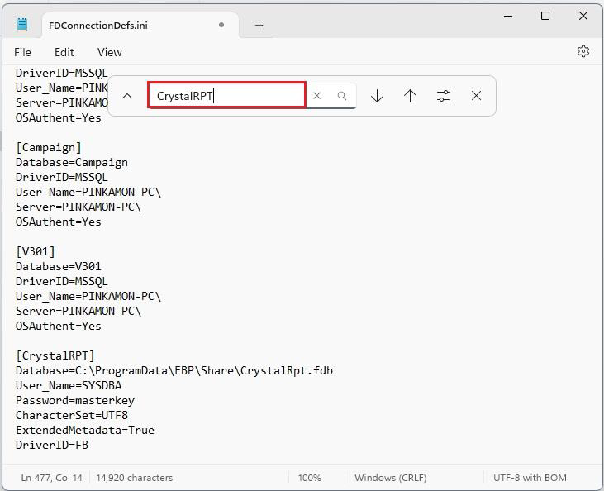Open the search options sliders icon
The width and height of the screenshot is (604, 491).
click(444, 96)
